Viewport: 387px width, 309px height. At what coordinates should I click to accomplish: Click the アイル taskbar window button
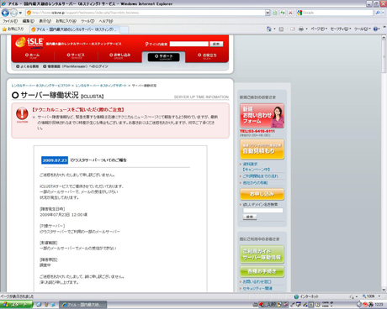83,305
